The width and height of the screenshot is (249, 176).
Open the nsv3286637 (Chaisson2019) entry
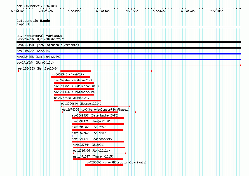tap(74, 92)
